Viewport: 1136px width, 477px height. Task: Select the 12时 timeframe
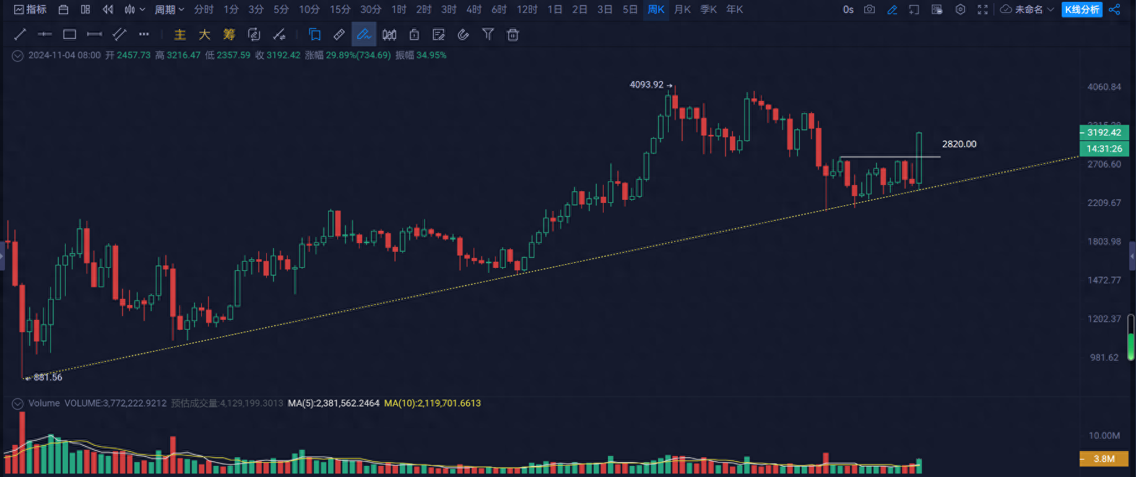[527, 9]
